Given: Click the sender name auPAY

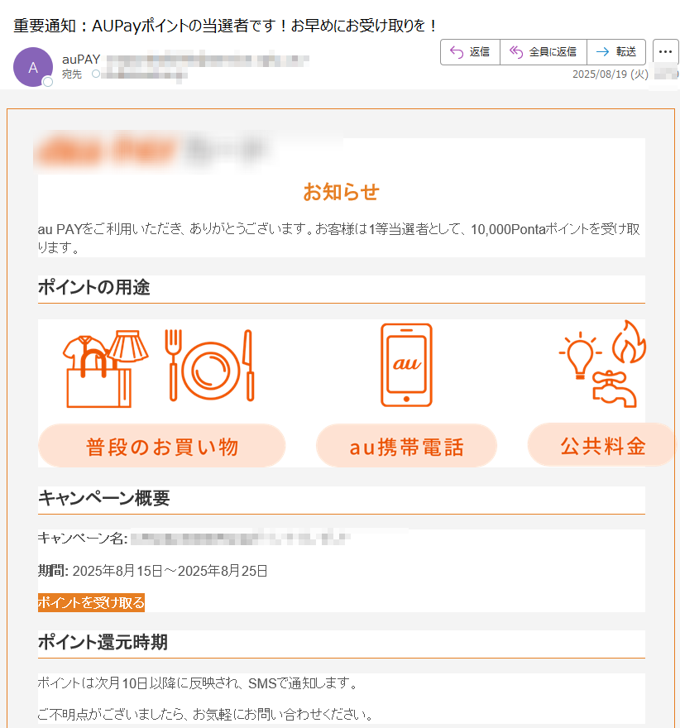Looking at the screenshot, I should (81, 60).
